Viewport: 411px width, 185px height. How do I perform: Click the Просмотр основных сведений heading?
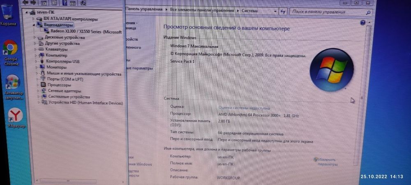pyautogui.click(x=226, y=28)
